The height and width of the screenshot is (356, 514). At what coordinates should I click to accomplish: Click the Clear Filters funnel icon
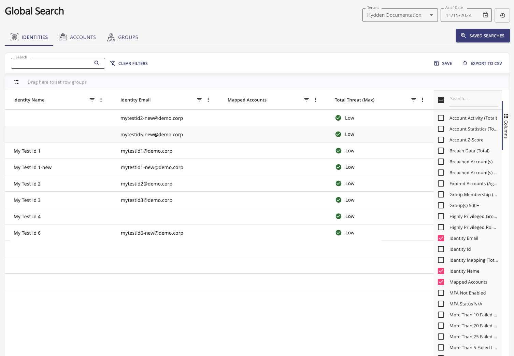(113, 63)
